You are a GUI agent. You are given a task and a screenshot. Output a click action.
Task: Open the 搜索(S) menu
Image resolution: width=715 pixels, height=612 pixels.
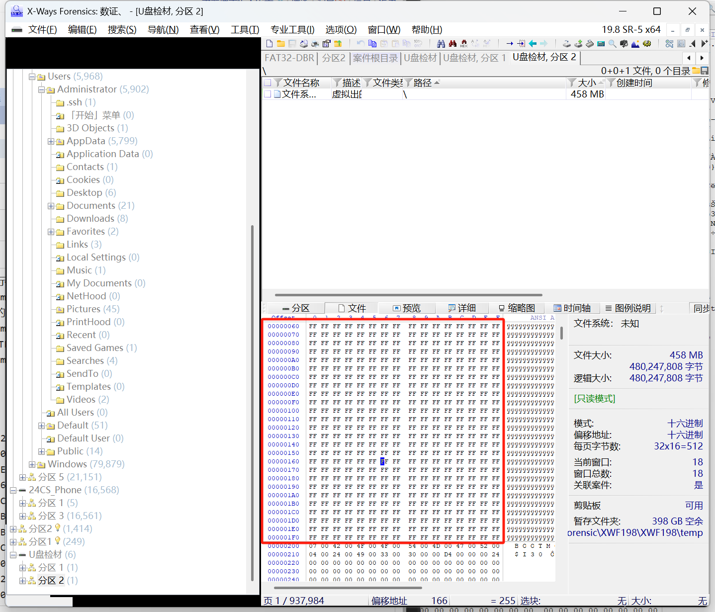122,30
